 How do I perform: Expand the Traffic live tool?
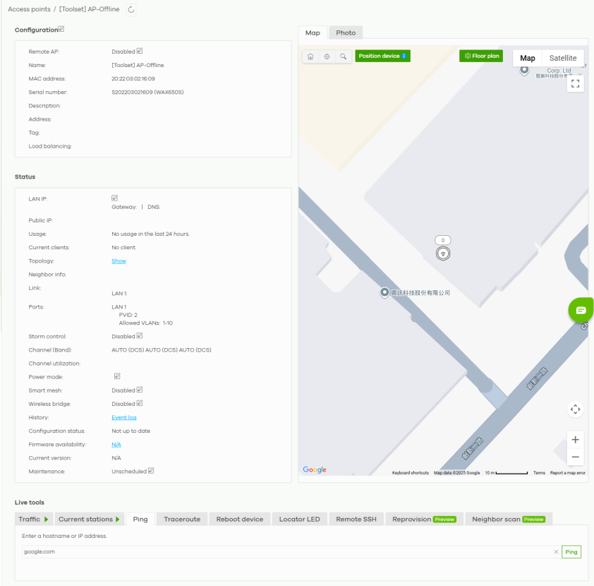[34, 519]
